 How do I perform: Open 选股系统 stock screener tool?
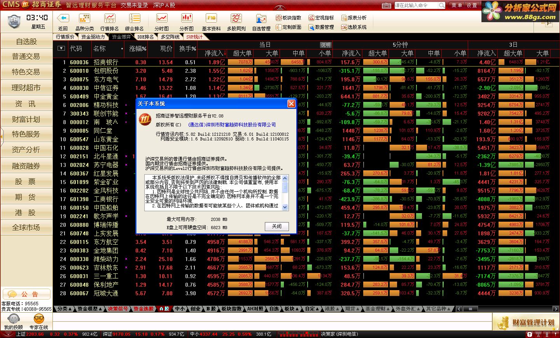tap(354, 27)
